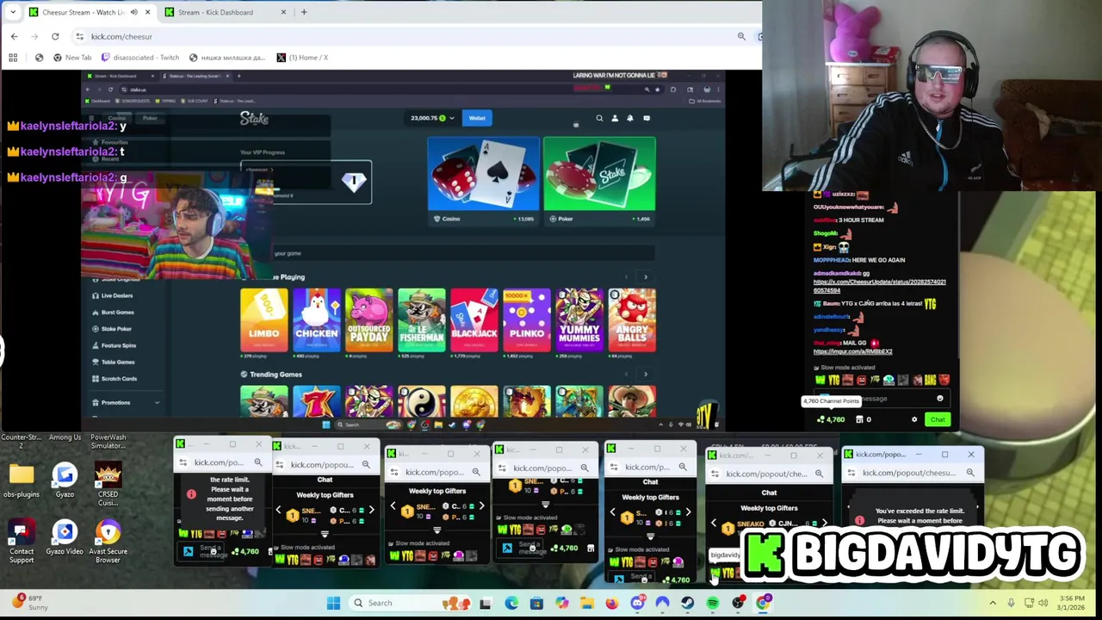Launch the Angry Balls game tile

(x=632, y=319)
